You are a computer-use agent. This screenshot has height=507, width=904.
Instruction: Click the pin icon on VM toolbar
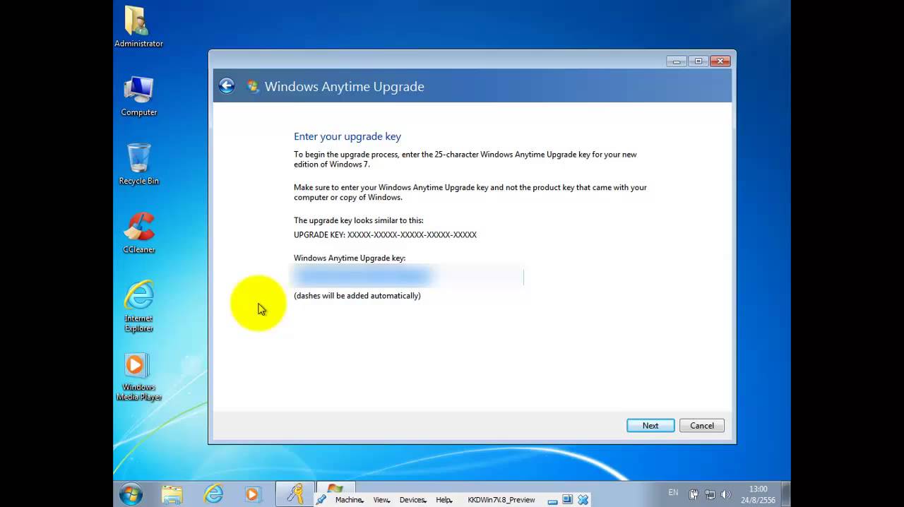321,499
